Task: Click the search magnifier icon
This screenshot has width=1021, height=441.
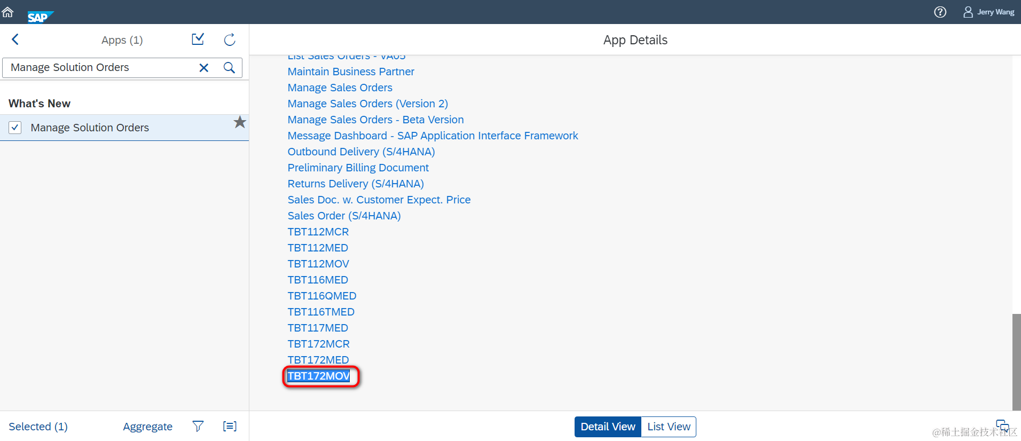Action: (x=229, y=68)
